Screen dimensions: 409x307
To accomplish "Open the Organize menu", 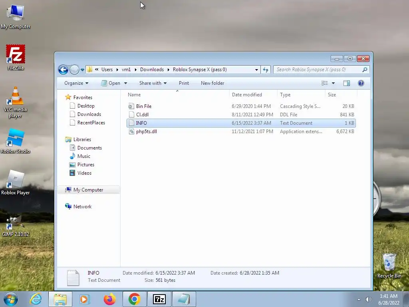I will click(x=76, y=83).
